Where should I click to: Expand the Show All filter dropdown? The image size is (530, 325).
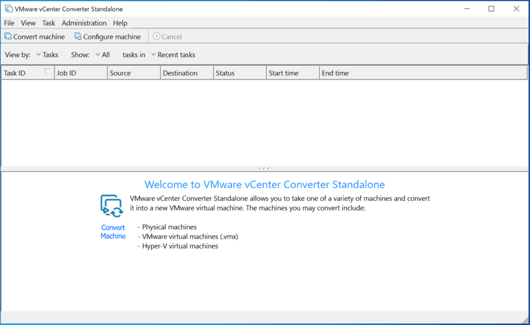click(x=102, y=55)
